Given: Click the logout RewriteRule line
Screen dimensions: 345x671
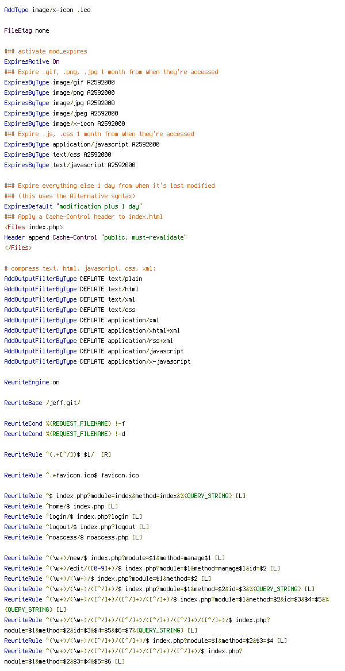Looking at the screenshot, I should coord(76,527).
